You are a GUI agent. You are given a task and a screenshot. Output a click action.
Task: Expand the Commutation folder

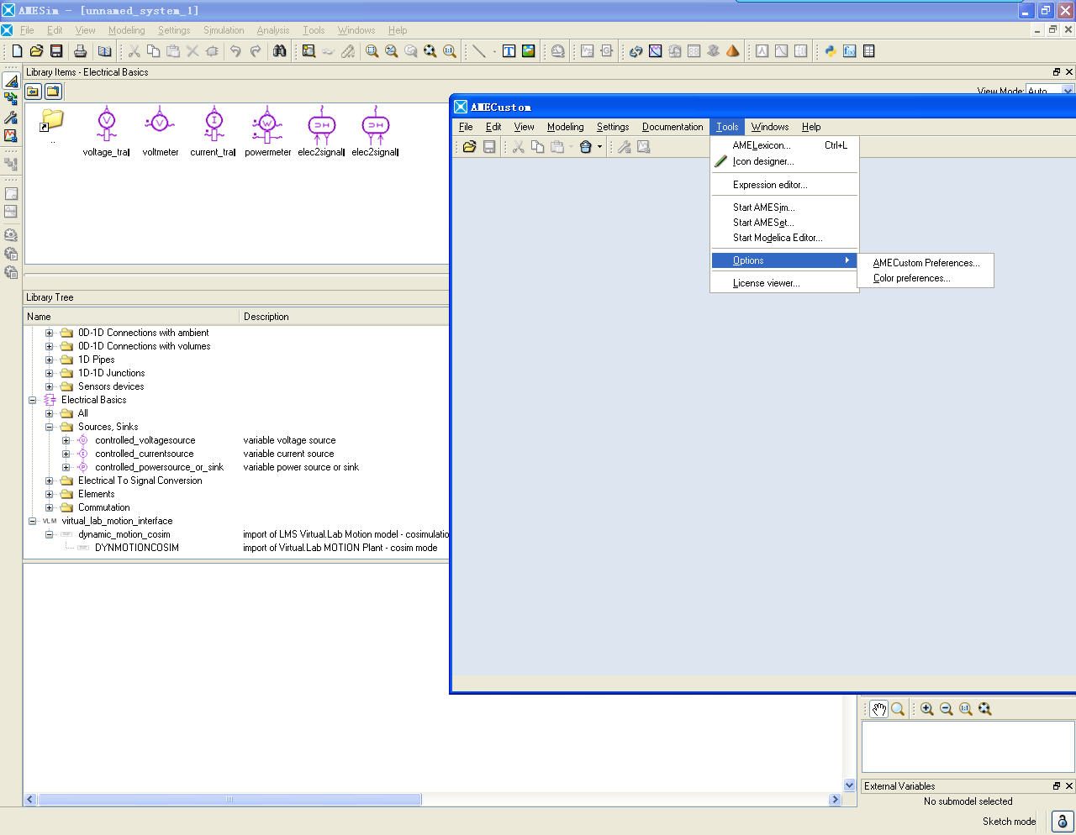click(x=49, y=507)
